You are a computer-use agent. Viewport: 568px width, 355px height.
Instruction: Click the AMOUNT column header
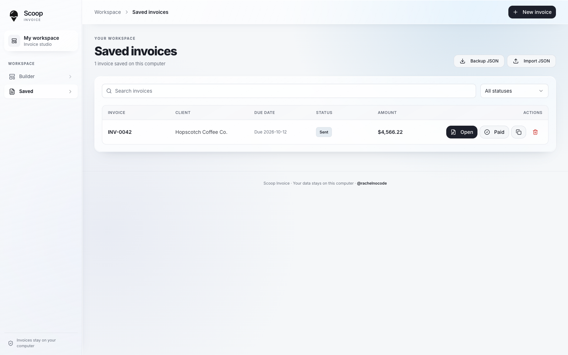tap(387, 113)
